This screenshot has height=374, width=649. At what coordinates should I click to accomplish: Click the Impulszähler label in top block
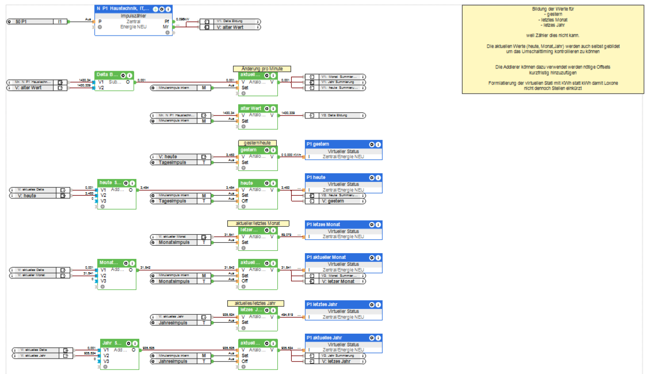(133, 16)
